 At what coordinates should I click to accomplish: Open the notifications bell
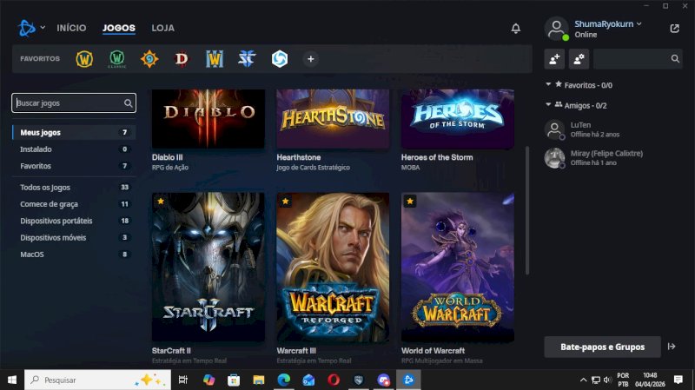[515, 29]
